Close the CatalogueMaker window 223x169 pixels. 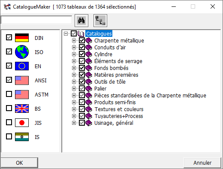click(x=213, y=6)
